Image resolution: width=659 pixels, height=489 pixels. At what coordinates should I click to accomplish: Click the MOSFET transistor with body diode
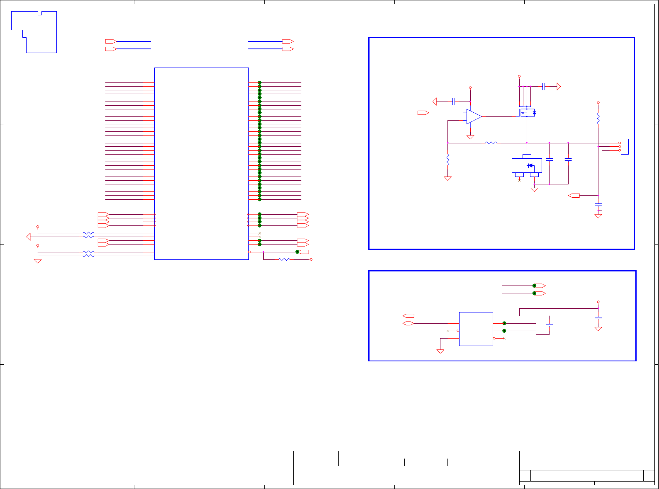pos(528,112)
